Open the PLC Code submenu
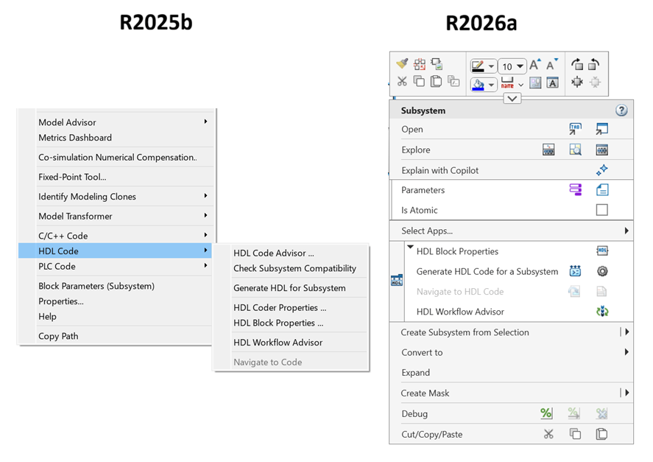Viewport: 653px width, 462px height. pyautogui.click(x=116, y=266)
